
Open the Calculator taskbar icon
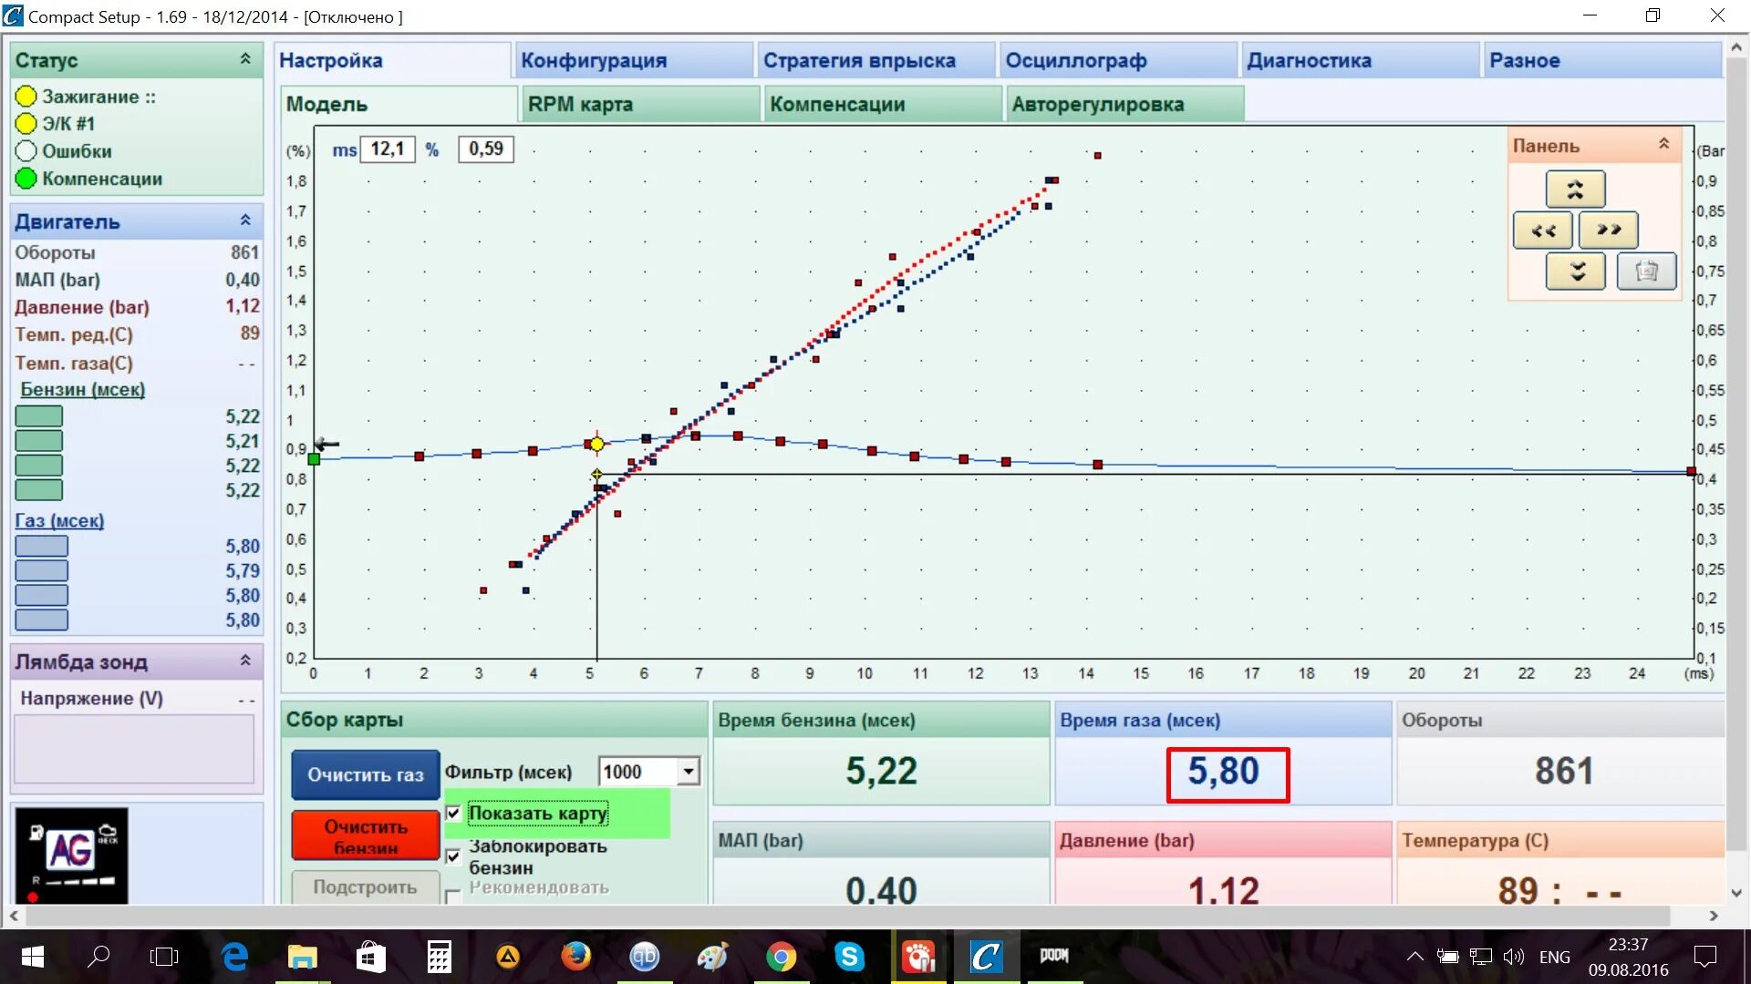pyautogui.click(x=439, y=957)
